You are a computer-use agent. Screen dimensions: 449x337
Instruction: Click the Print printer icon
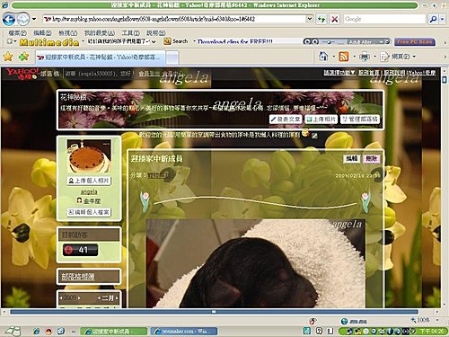[365, 57]
